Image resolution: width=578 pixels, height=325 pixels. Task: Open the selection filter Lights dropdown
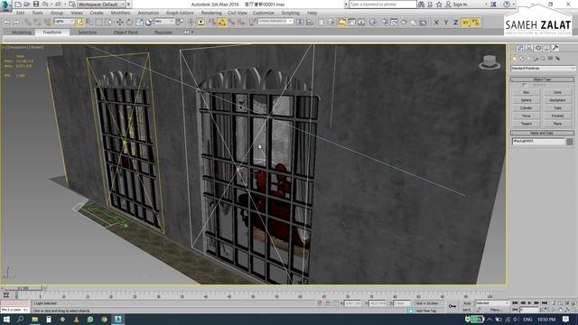click(x=64, y=22)
